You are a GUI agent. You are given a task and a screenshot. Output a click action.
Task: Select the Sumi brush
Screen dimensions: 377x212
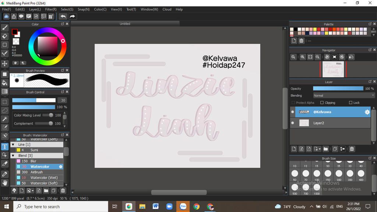(37, 150)
